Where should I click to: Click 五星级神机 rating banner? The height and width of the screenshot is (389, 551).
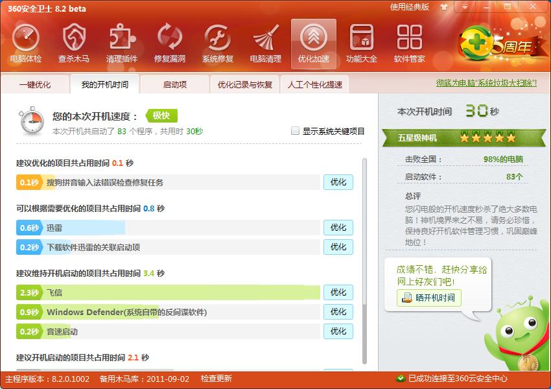pyautogui.click(x=464, y=137)
